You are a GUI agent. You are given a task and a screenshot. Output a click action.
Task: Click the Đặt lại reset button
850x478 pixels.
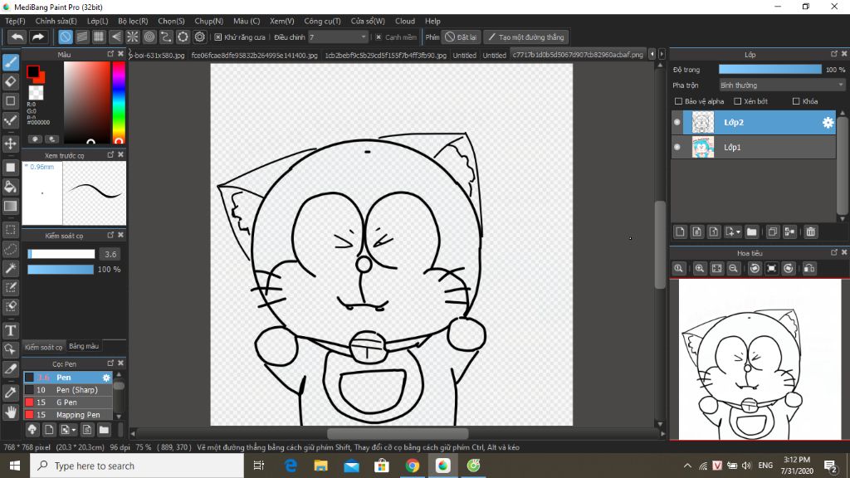pyautogui.click(x=461, y=37)
